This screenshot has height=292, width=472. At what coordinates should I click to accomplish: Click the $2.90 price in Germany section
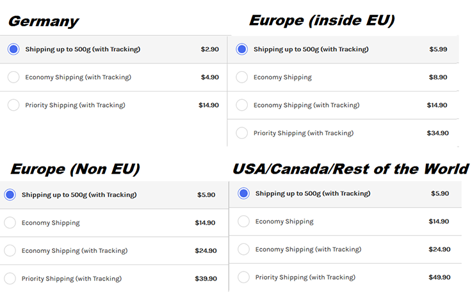tap(209, 49)
